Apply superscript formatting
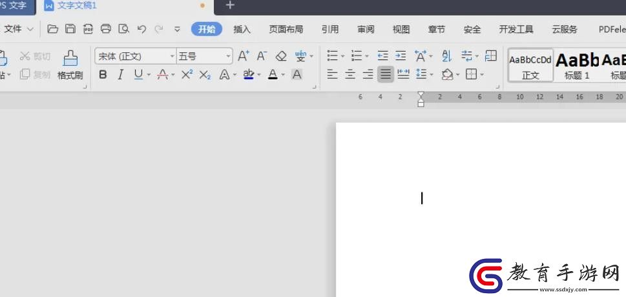 point(187,74)
